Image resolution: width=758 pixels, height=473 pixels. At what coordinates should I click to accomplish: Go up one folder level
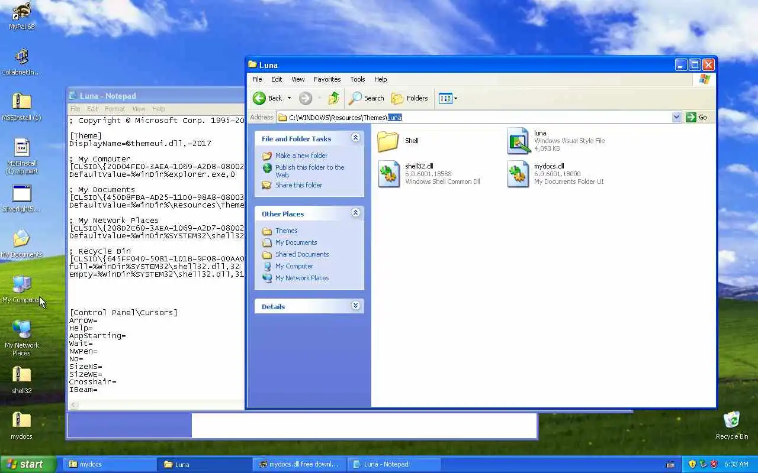[x=334, y=98]
